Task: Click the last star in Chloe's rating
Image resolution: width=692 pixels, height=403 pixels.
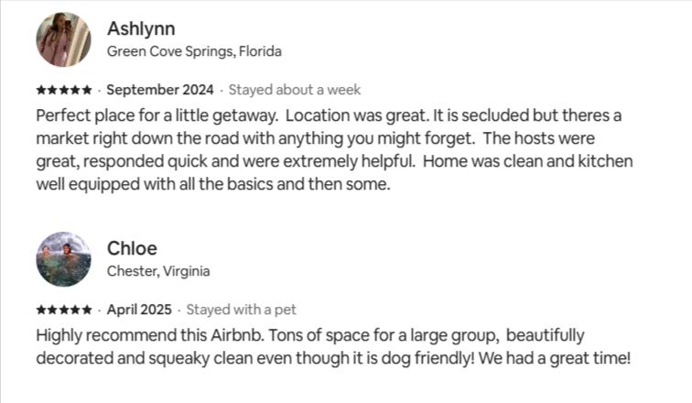Action: [x=87, y=310]
